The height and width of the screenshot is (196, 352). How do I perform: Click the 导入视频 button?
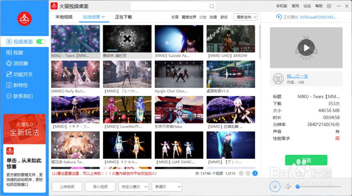100,186
